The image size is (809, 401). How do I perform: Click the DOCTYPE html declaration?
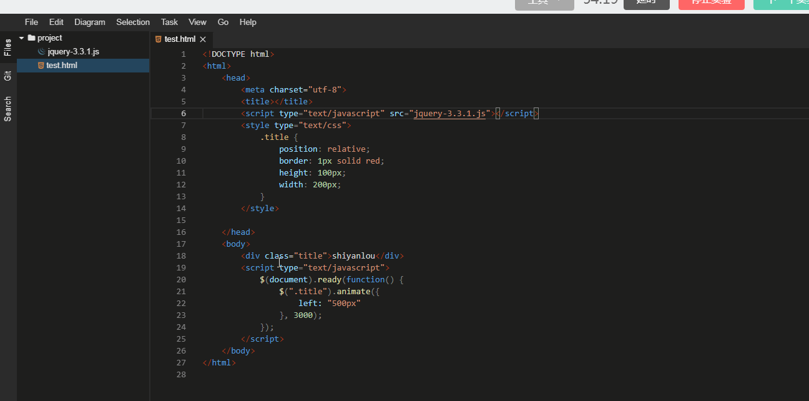coord(238,54)
